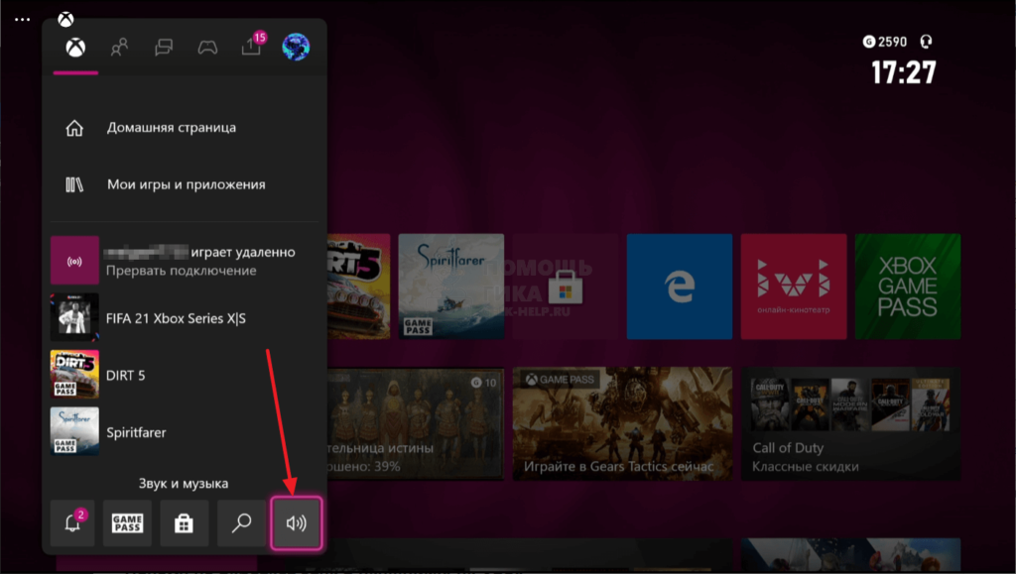Open the Call of Duty deals tile

[850, 424]
